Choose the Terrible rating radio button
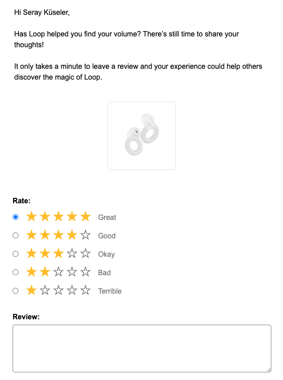The height and width of the screenshot is (380, 283). (x=15, y=291)
